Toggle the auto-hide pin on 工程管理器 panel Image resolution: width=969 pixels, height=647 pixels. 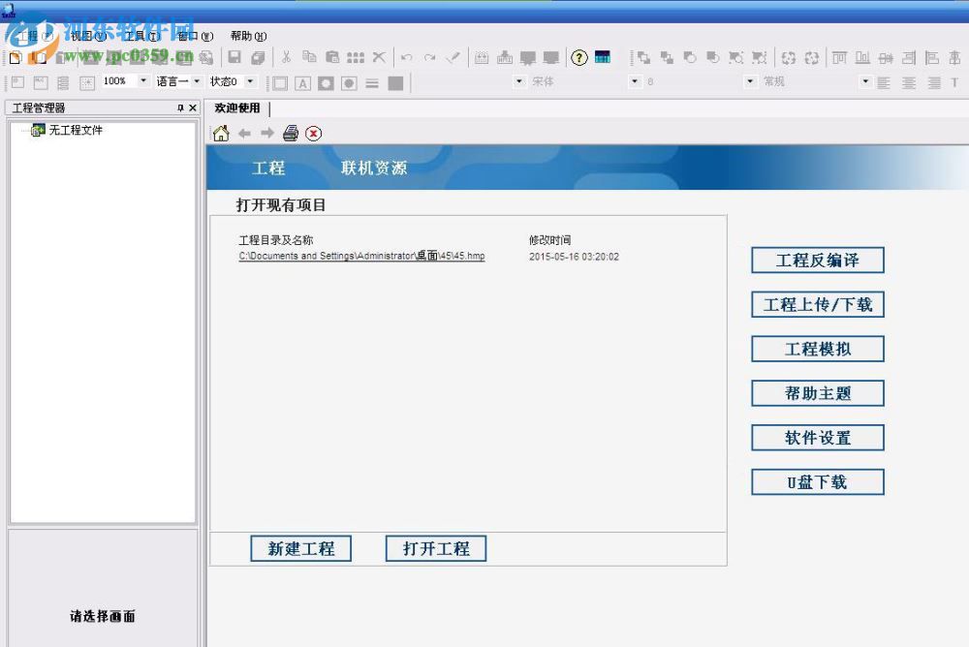[179, 108]
